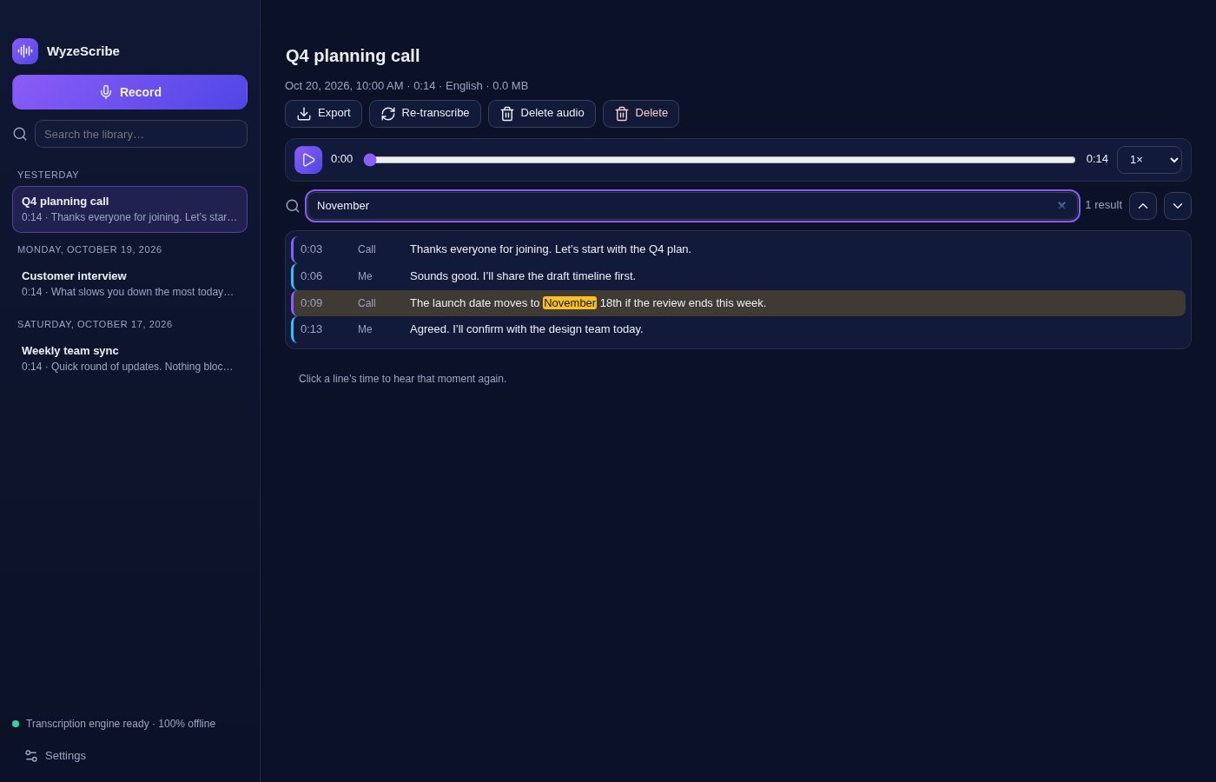Open the Weekly team sync recording

[x=129, y=359]
